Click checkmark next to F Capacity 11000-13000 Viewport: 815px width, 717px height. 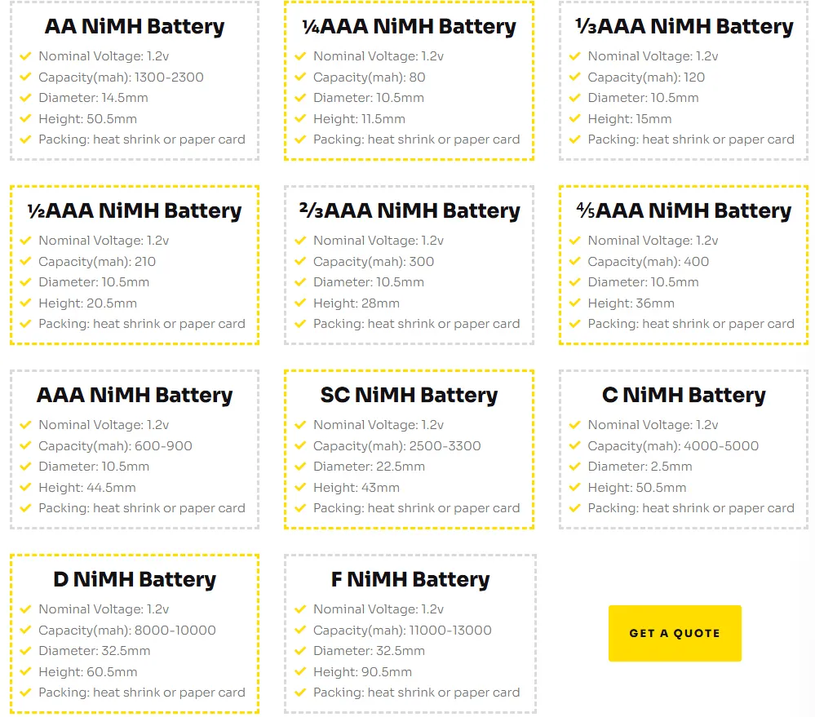(x=300, y=631)
